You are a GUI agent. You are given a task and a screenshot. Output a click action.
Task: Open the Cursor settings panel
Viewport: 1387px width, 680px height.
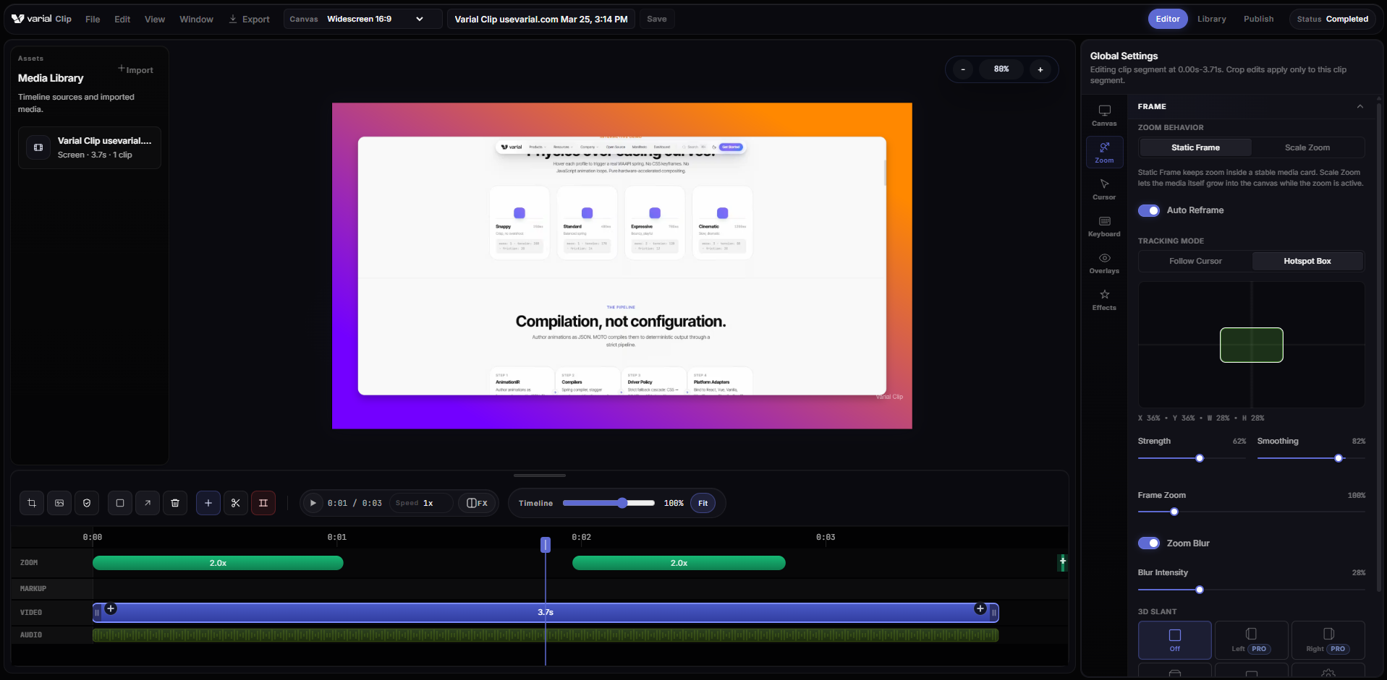[1104, 189]
